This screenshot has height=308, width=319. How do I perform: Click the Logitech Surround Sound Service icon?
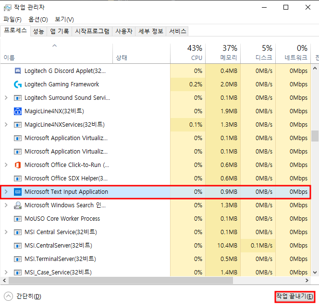(18, 98)
